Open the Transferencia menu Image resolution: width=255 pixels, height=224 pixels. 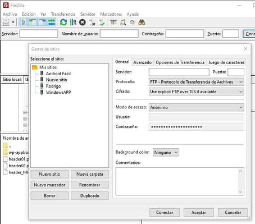63,14
